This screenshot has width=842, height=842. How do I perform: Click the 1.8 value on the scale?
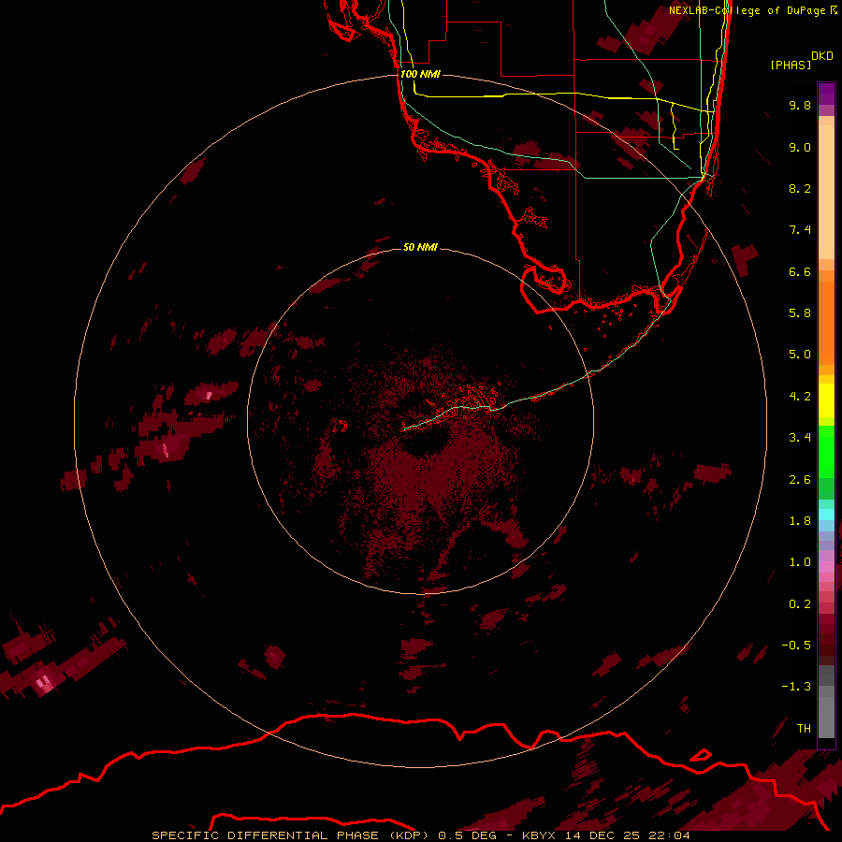click(x=800, y=521)
